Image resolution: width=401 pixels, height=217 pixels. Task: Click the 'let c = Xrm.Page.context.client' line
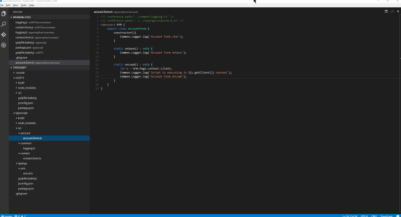146,69
